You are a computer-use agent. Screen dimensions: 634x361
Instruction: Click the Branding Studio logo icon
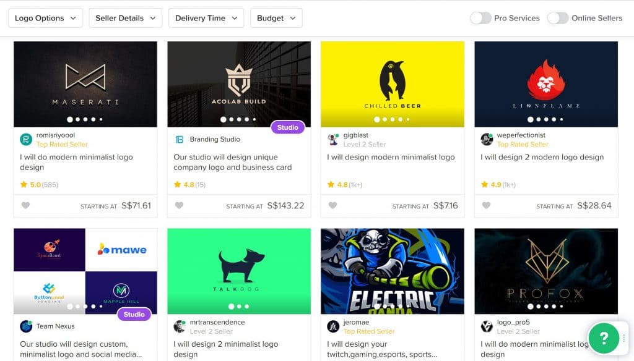[180, 139]
